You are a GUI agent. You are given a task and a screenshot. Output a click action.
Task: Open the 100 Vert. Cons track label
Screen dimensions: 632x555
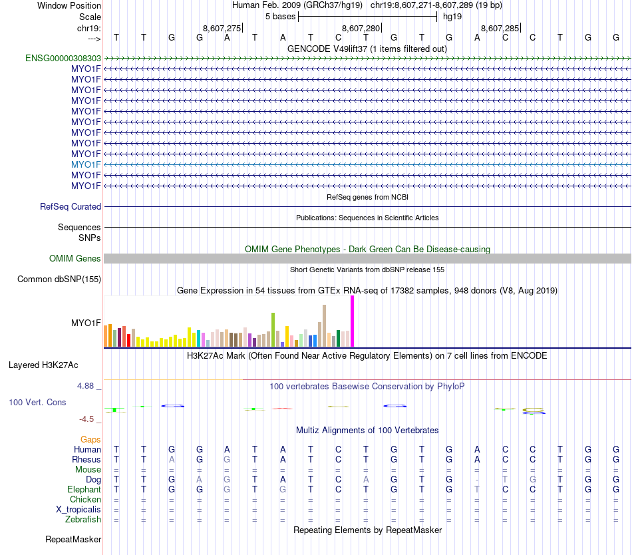(37, 402)
